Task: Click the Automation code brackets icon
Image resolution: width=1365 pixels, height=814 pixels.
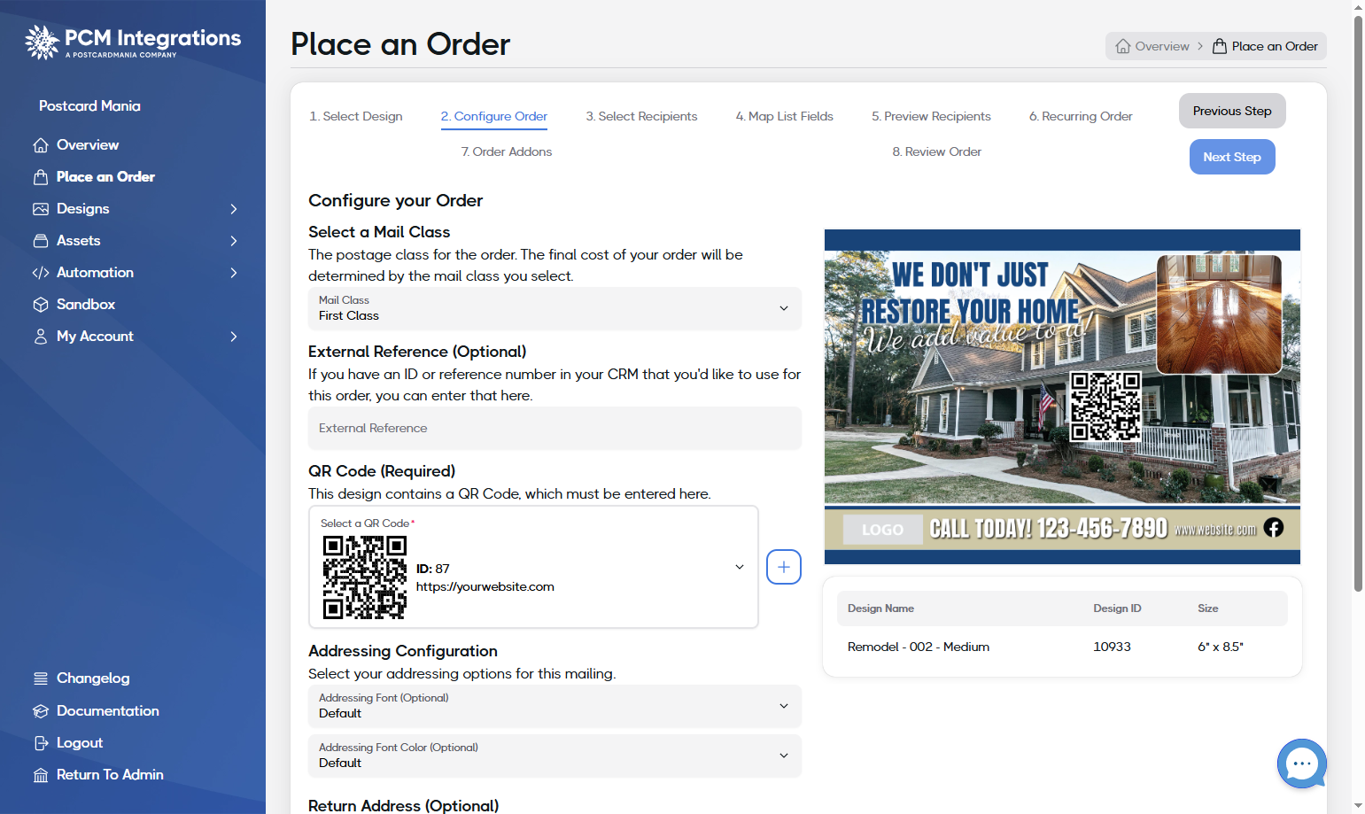Action: pyautogui.click(x=41, y=273)
